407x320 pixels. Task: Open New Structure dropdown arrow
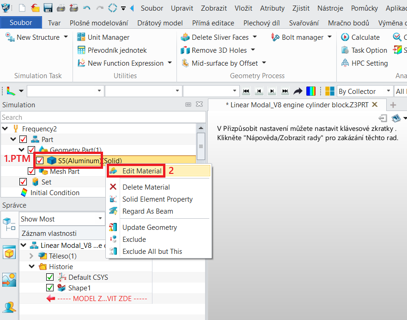[x=66, y=37]
